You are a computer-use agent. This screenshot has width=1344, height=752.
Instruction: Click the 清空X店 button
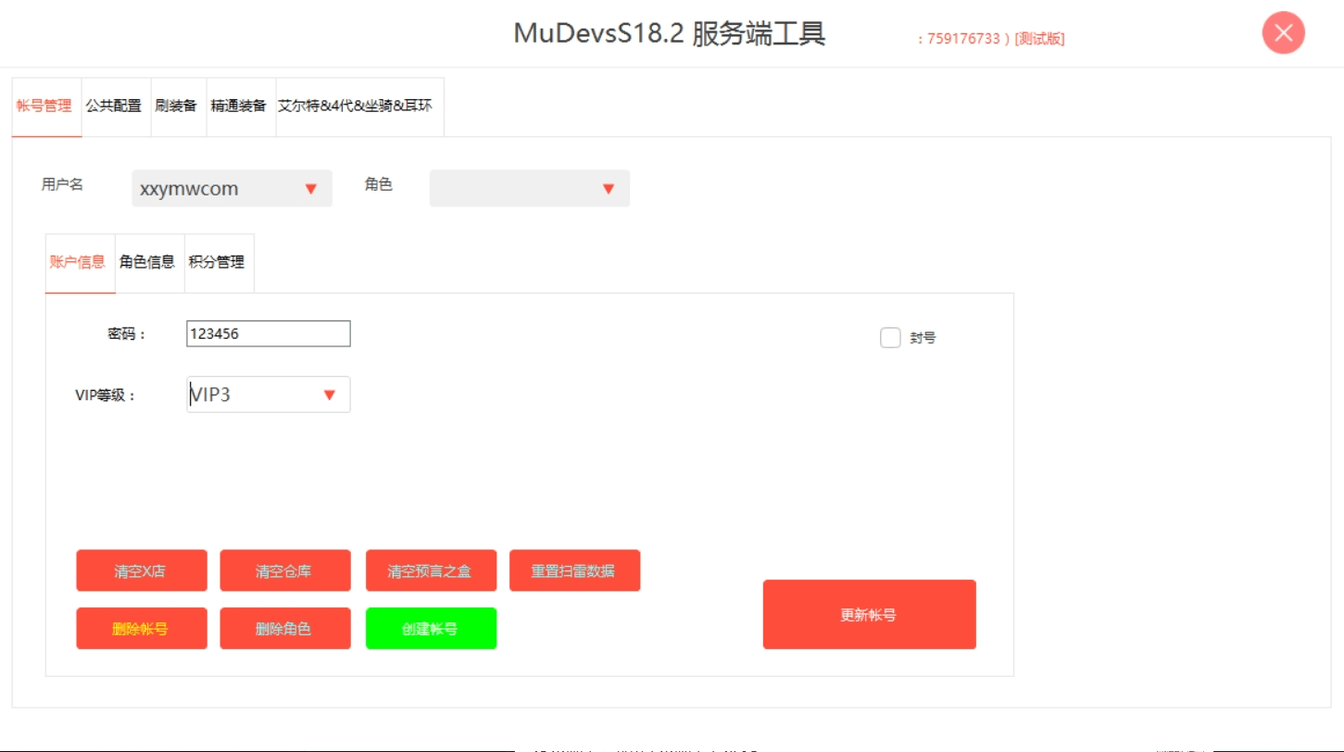pos(142,570)
